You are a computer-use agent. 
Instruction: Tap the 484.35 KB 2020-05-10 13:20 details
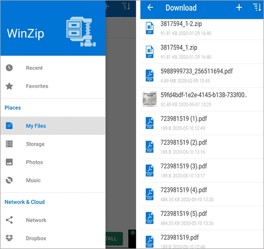(x=187, y=199)
